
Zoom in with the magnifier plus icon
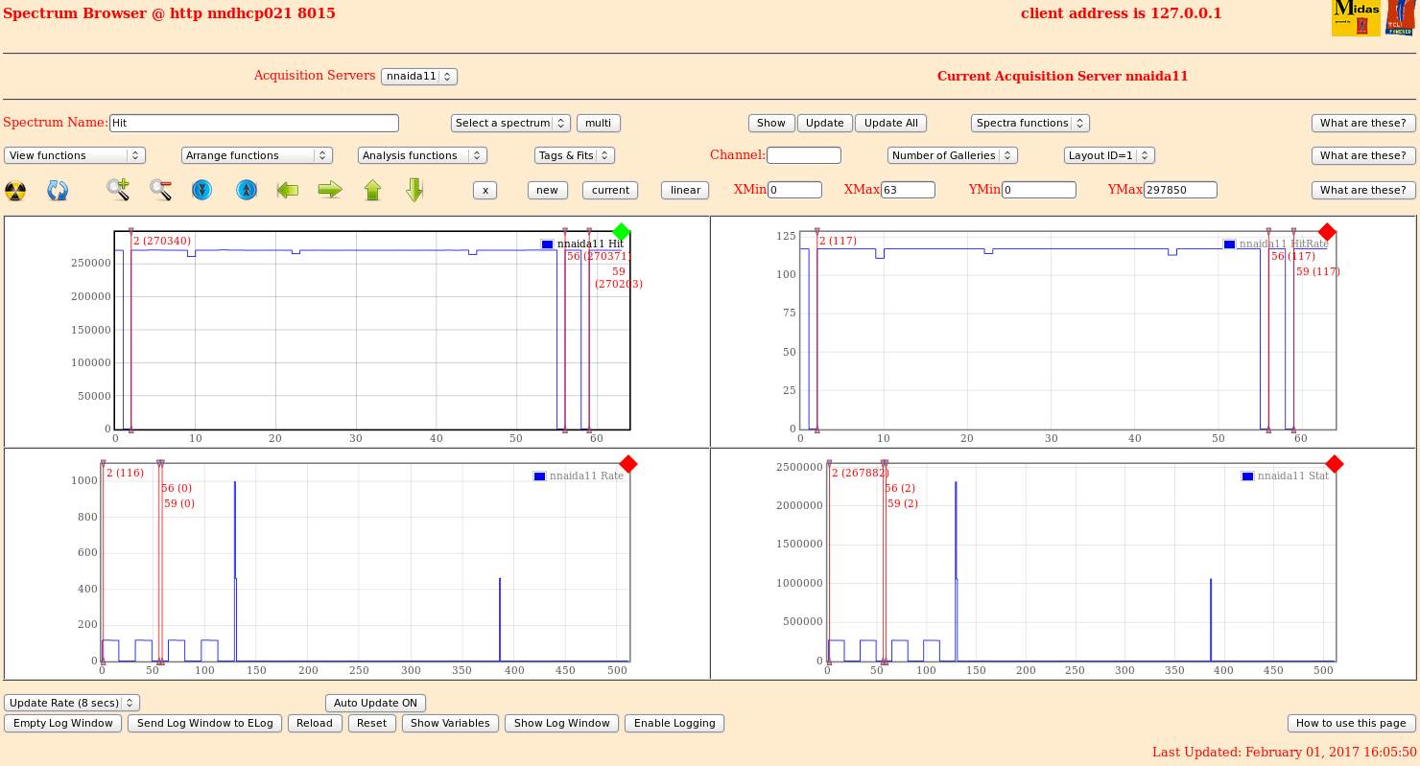118,190
